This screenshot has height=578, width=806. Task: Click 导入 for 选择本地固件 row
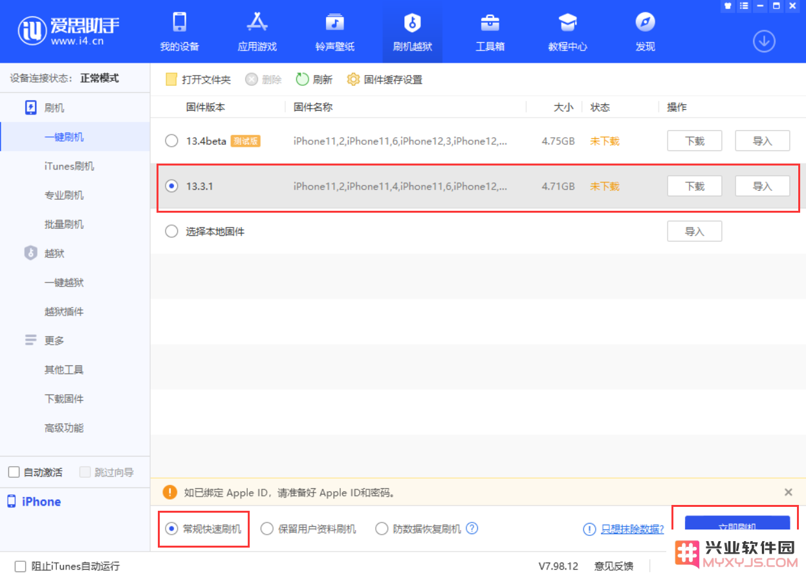[x=695, y=231]
